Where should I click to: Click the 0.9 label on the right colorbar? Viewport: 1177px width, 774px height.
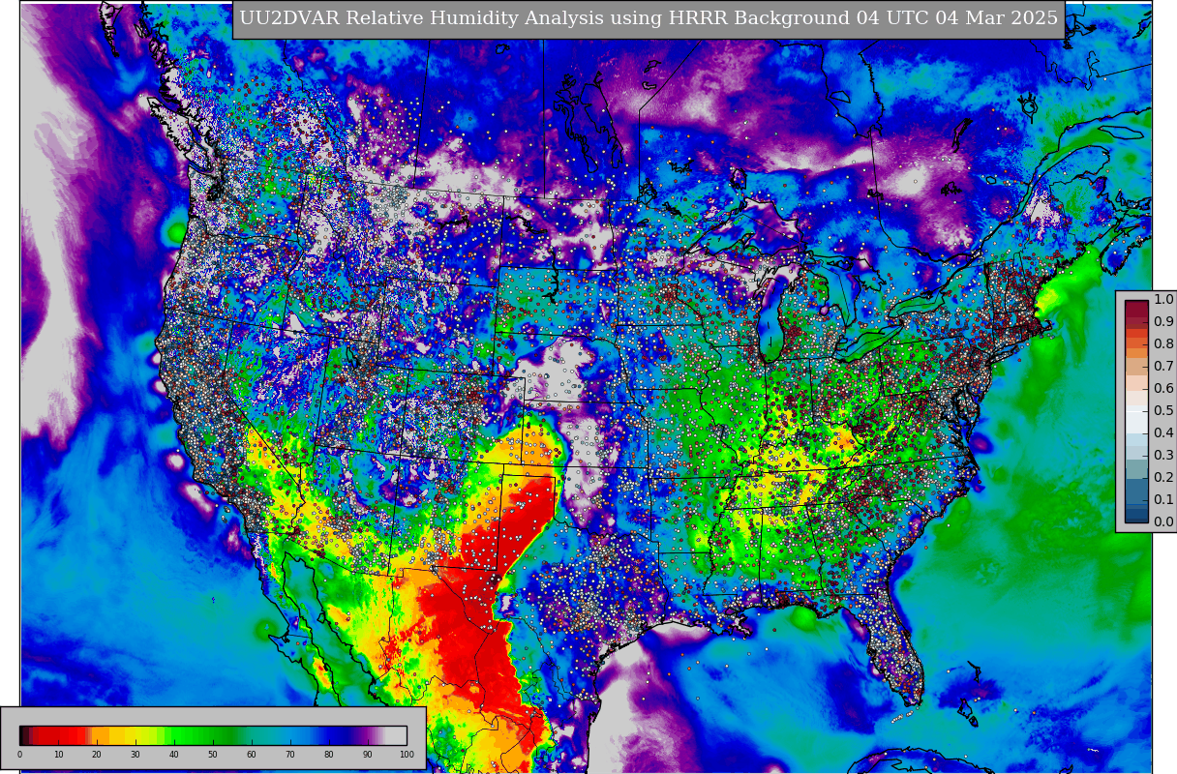(x=1163, y=321)
